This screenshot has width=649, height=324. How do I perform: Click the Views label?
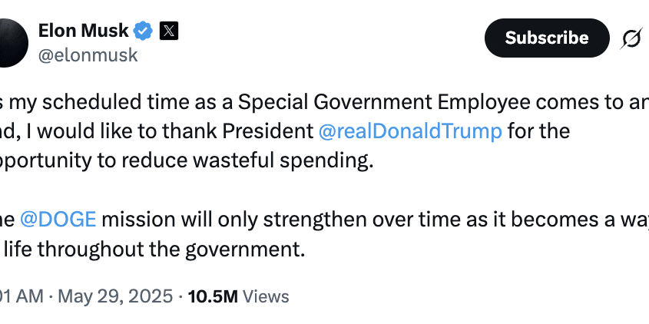[x=266, y=296]
